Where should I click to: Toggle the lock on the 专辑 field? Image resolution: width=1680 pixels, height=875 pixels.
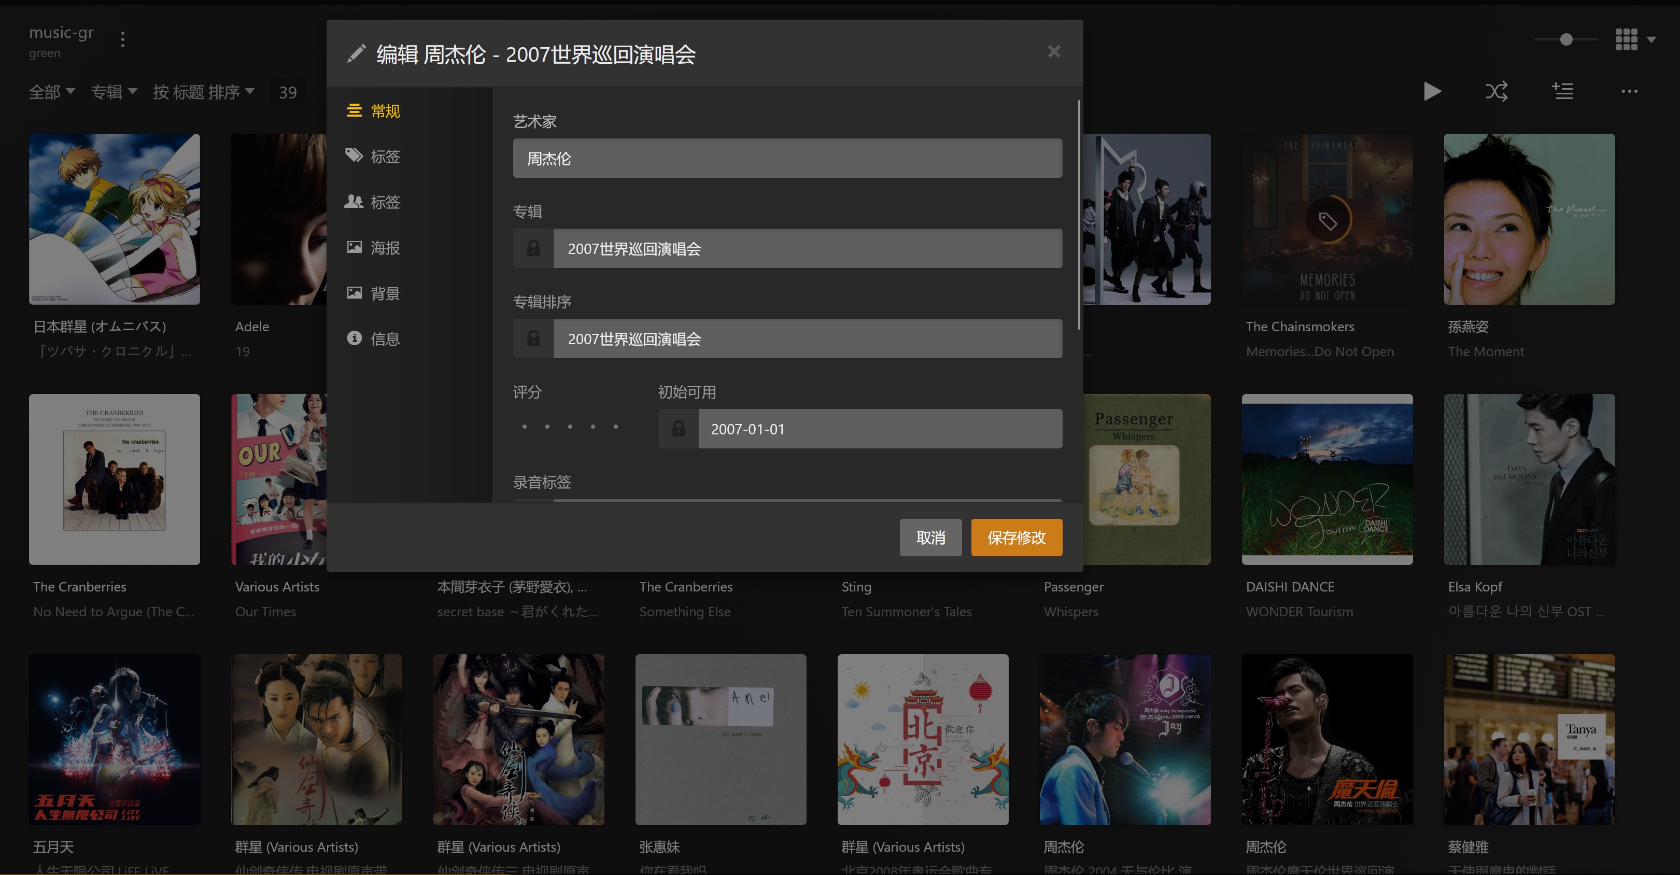click(533, 248)
